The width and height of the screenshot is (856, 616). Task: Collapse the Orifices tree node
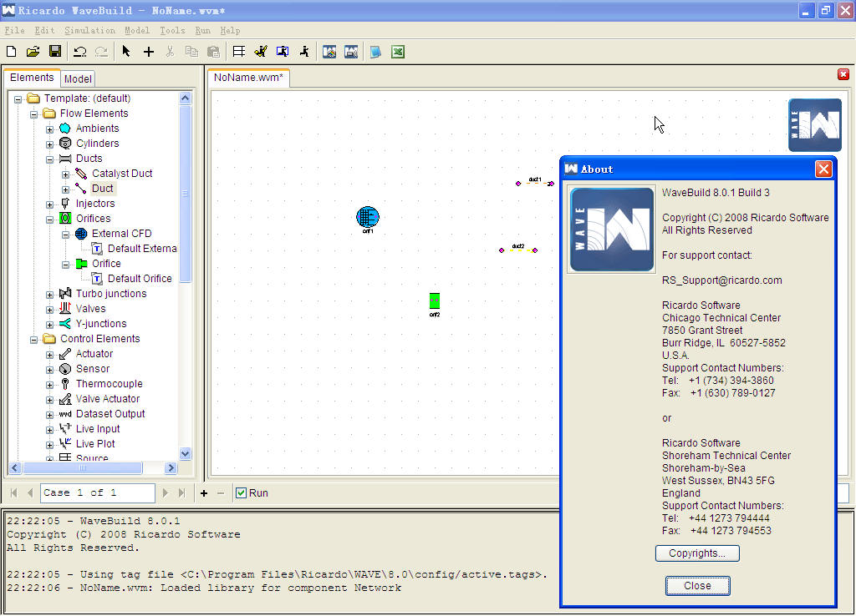[x=49, y=220]
